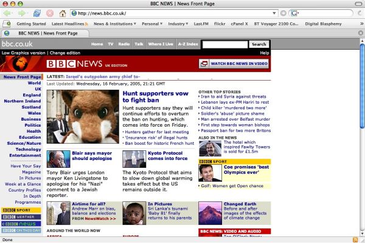This screenshot has width=365, height=243.
Task: Click the Go button beside the address bar
Action: [283, 13]
